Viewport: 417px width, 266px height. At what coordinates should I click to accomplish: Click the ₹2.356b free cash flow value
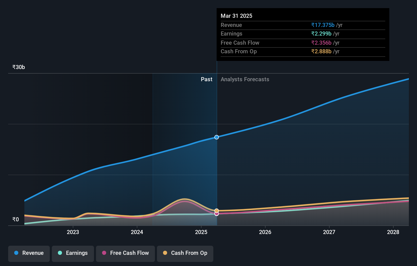321,43
